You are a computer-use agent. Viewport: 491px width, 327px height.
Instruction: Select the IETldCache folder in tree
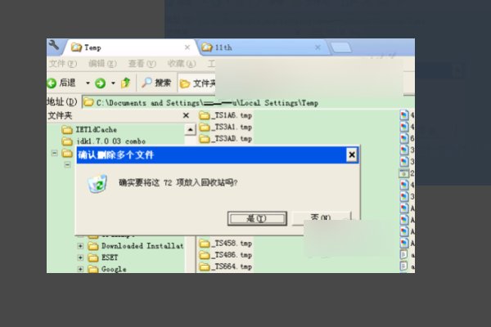tap(89, 129)
